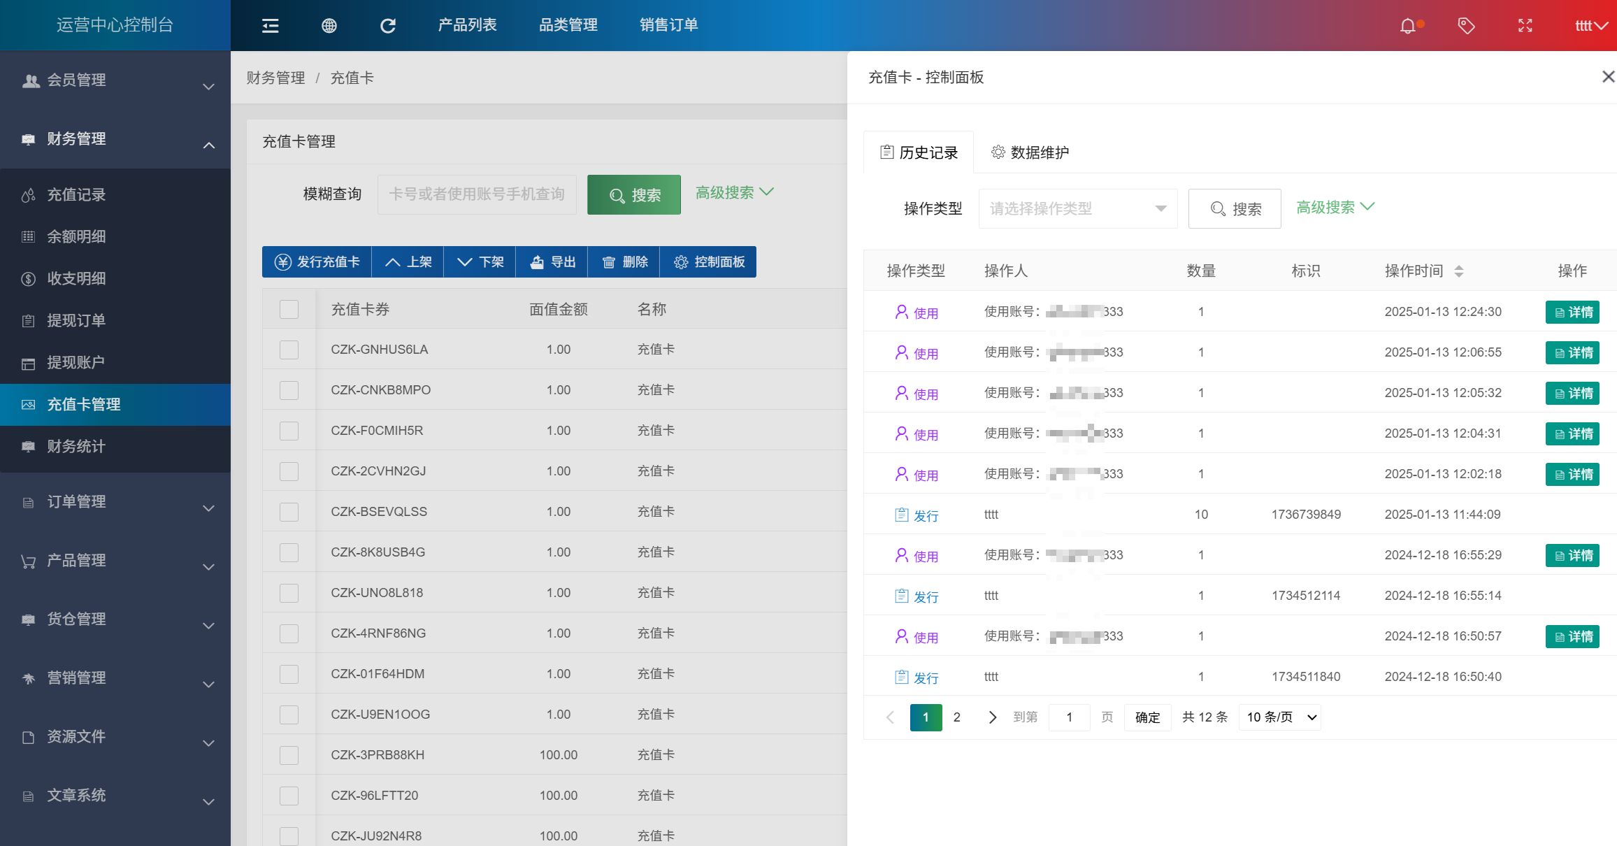Click the refresh icon in top bar
This screenshot has width=1617, height=846.
[388, 26]
